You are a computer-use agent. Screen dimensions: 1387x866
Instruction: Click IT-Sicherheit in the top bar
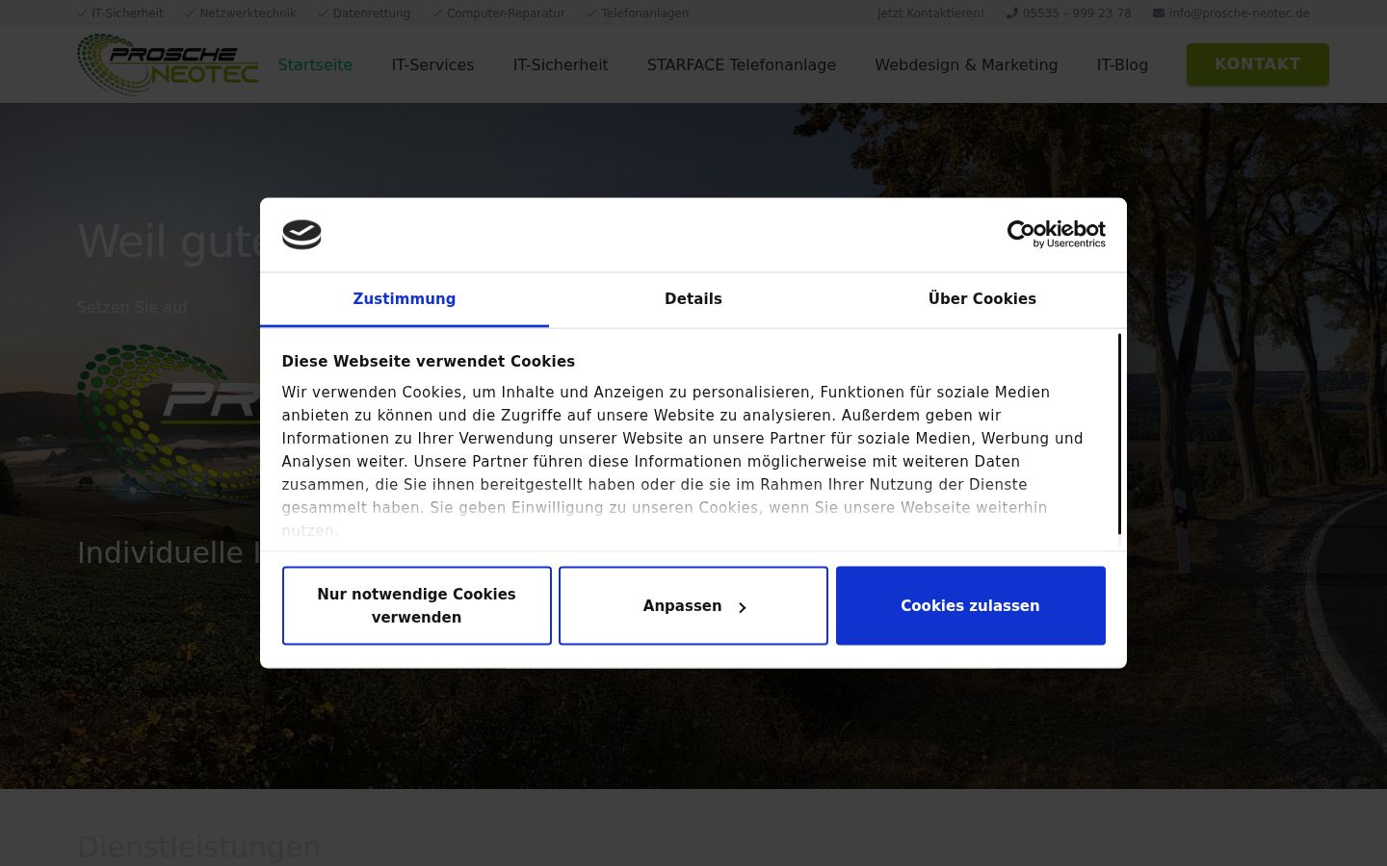pos(127,13)
